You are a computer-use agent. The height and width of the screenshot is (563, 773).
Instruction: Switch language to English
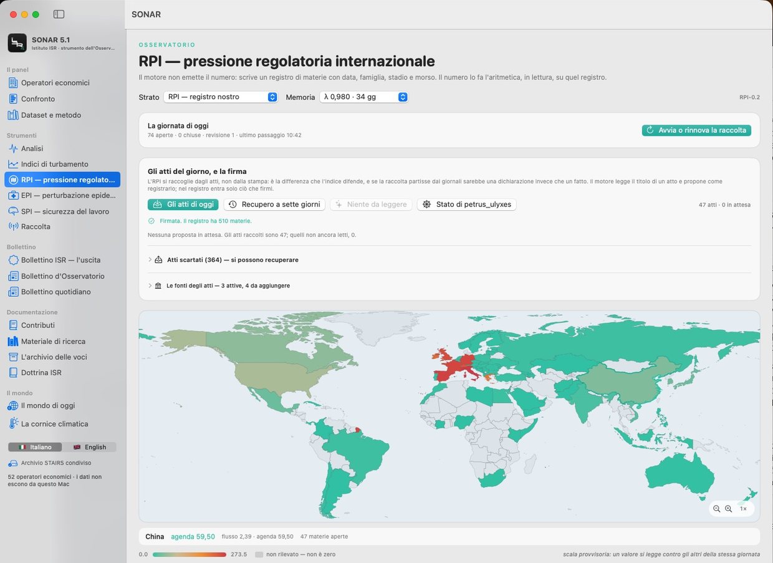pyautogui.click(x=89, y=447)
